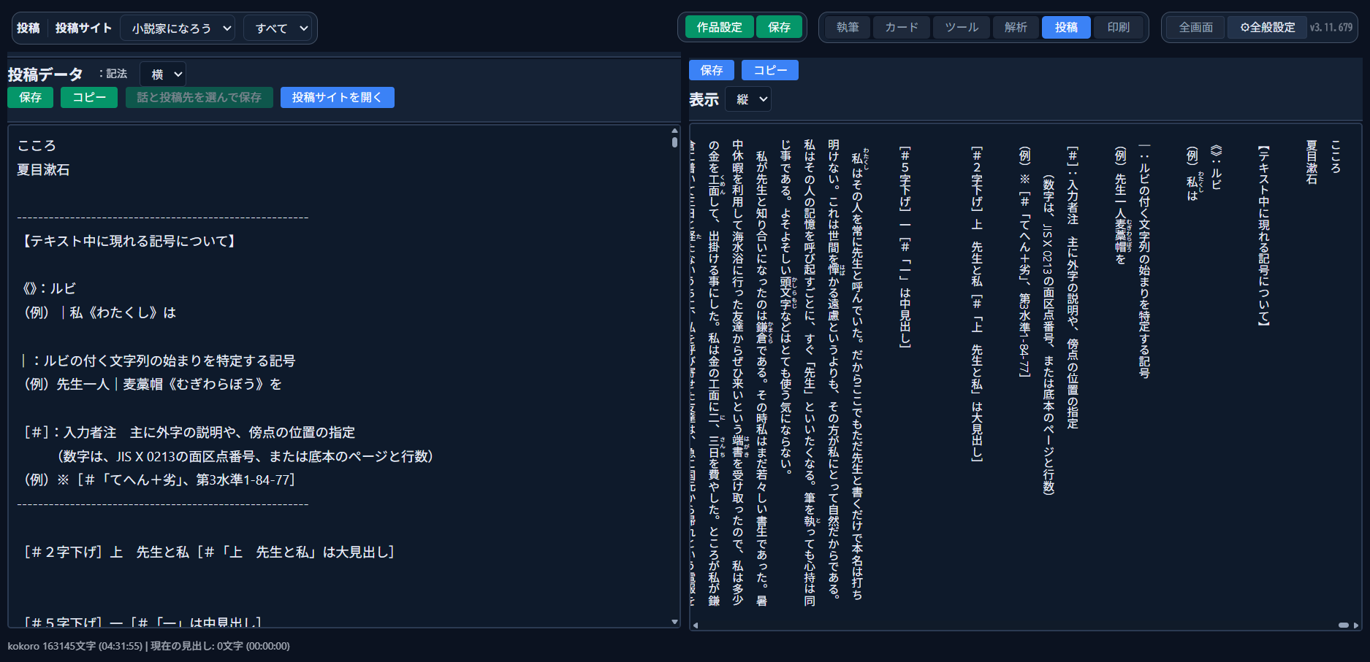Image resolution: width=1370 pixels, height=662 pixels.
Task: Click the 【テキスト中に現れる記号について】 line in the editor
Action: pyautogui.click(x=129, y=241)
